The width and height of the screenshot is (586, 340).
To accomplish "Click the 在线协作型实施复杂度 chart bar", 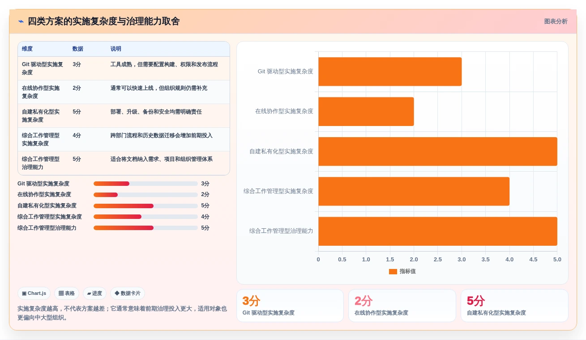I will 366,111.
